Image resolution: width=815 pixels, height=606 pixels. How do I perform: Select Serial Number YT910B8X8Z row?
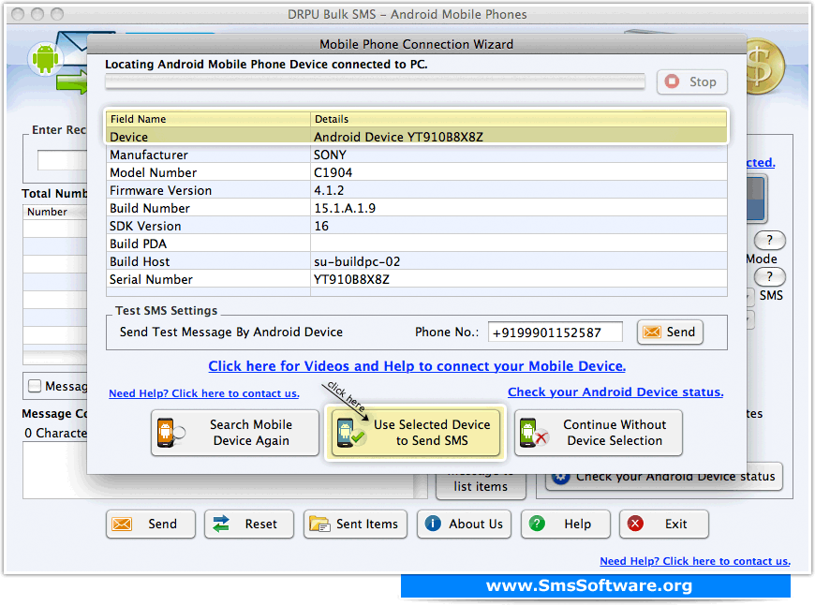pos(416,279)
